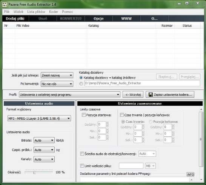Click the '<- Wczytaj' button
Screen dimensions: 206x185
(x=133, y=94)
